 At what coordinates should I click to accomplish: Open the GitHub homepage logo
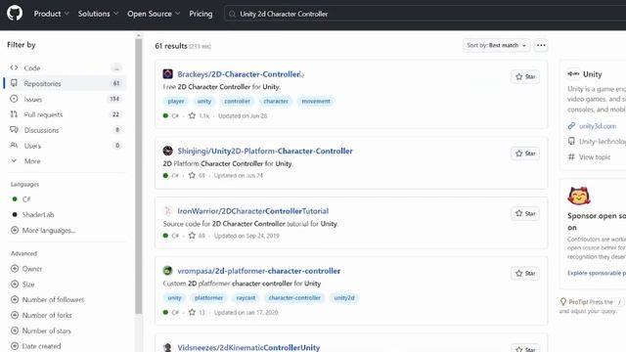[15, 13]
